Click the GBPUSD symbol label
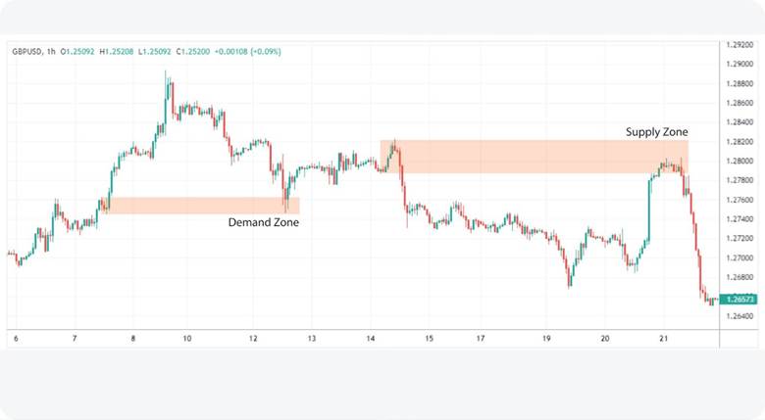 [x=26, y=52]
